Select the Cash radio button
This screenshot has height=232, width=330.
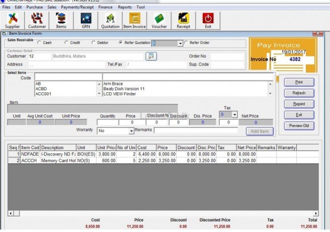tap(38, 43)
